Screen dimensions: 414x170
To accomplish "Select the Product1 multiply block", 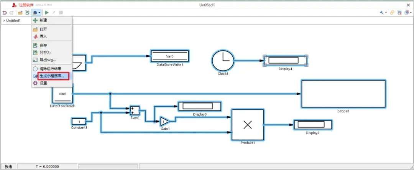I will pyautogui.click(x=248, y=125).
